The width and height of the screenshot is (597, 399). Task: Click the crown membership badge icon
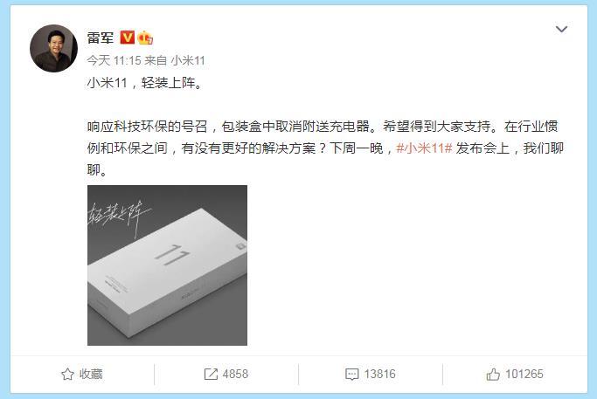145,38
